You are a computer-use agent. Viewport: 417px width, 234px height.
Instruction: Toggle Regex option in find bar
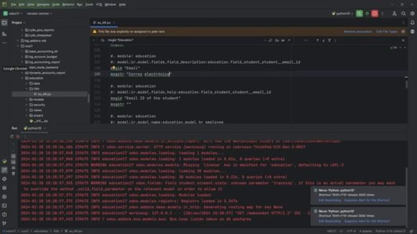(289, 40)
